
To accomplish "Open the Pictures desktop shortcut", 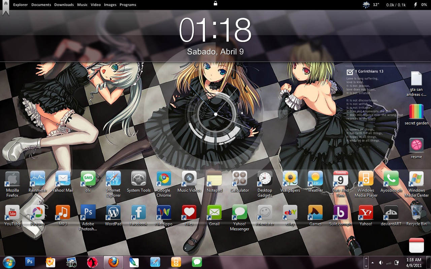I will [x=38, y=212].
